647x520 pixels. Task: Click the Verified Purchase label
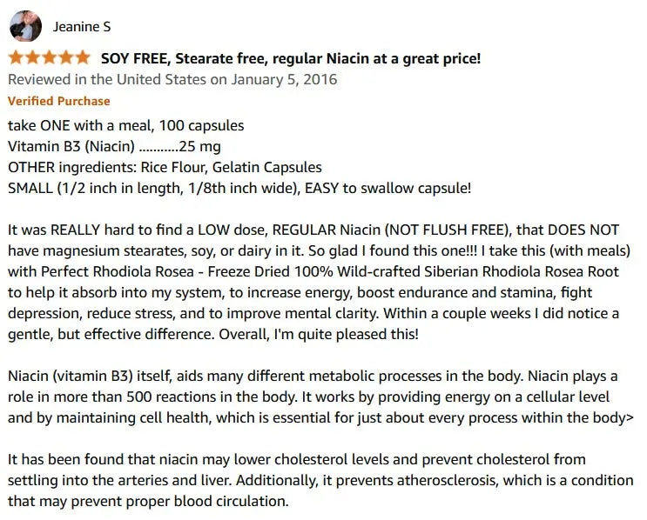pyautogui.click(x=59, y=101)
